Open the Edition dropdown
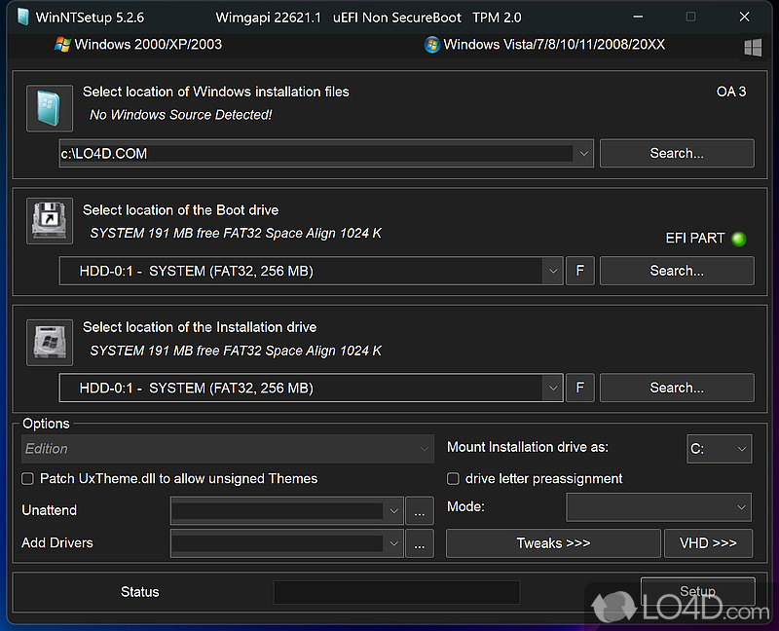This screenshot has width=779, height=631. (228, 449)
